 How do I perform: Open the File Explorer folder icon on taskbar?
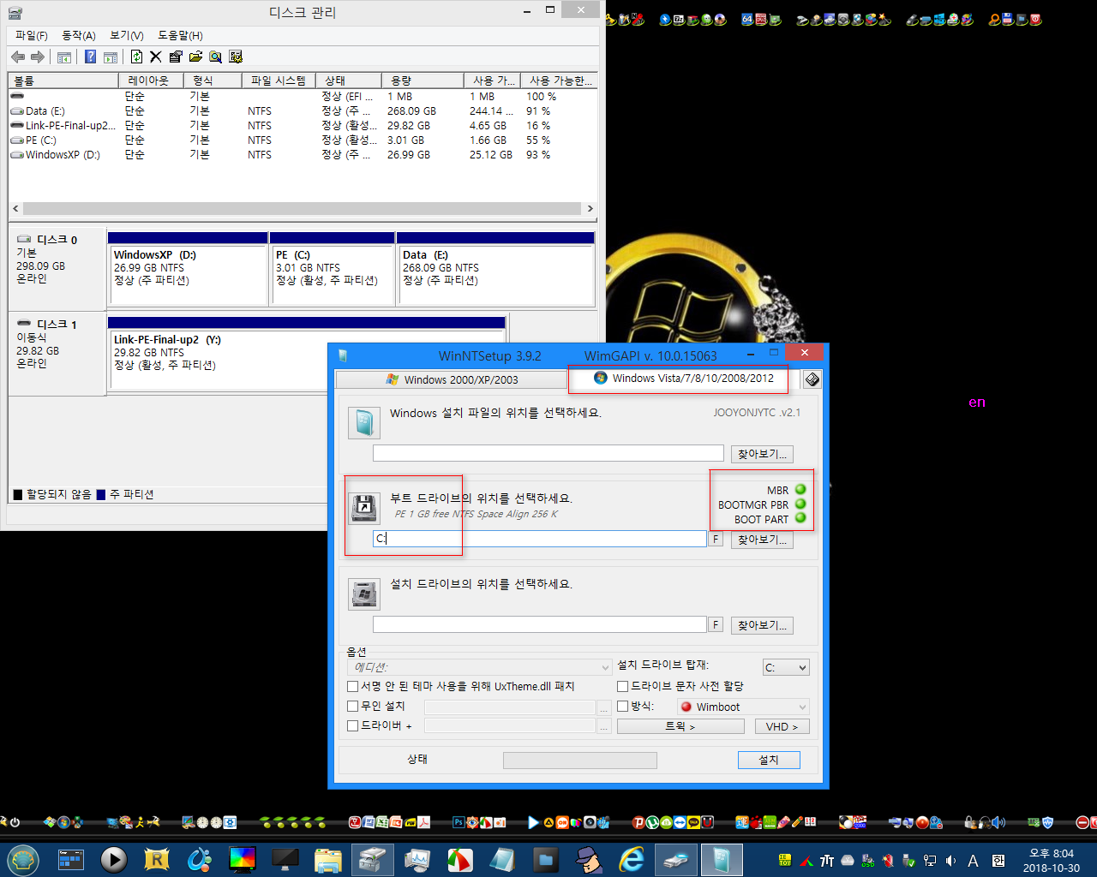pyautogui.click(x=328, y=859)
